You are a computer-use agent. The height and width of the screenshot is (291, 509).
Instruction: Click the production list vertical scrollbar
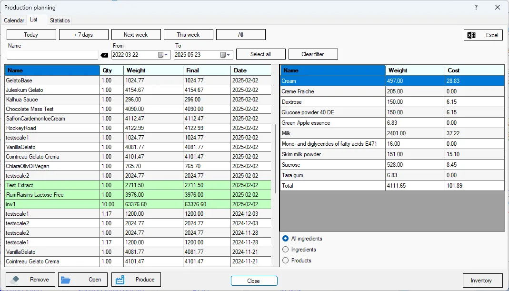click(x=275, y=159)
